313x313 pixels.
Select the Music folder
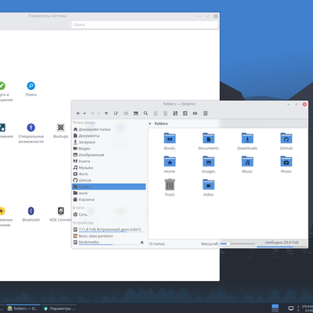tap(247, 164)
